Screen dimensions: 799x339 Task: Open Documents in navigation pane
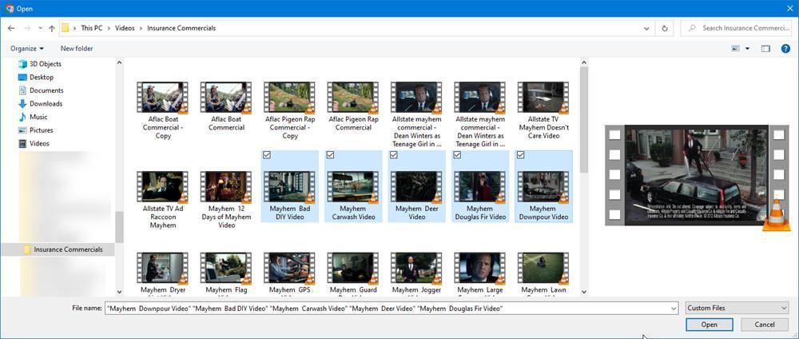click(x=41, y=90)
